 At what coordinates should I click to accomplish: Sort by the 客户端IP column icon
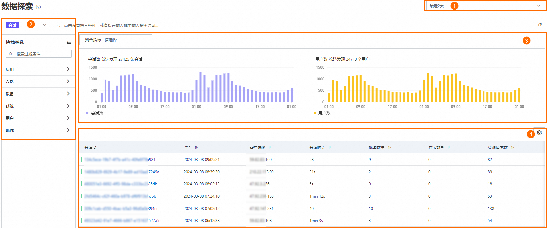click(x=270, y=147)
